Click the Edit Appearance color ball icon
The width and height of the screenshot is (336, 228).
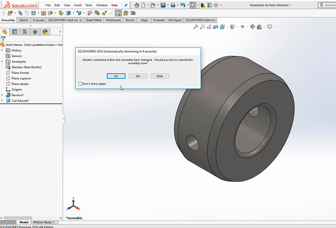point(252,27)
